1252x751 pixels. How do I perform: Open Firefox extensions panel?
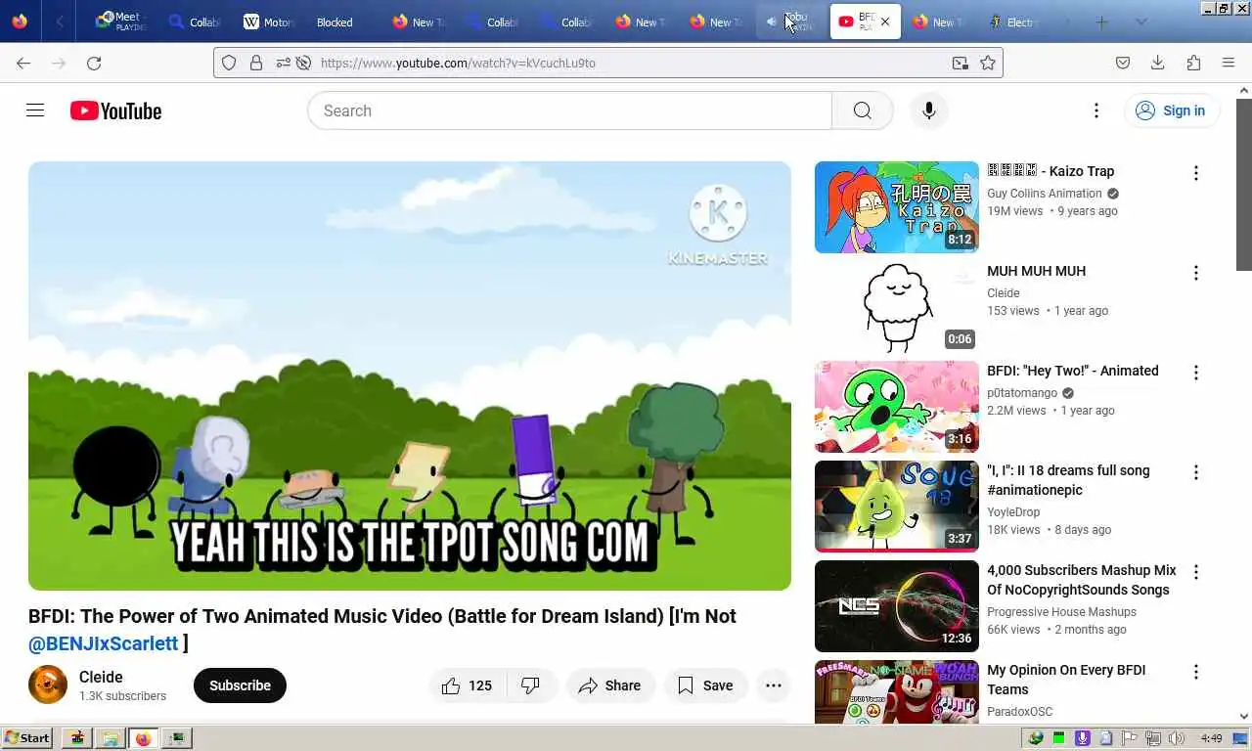coord(1193,63)
